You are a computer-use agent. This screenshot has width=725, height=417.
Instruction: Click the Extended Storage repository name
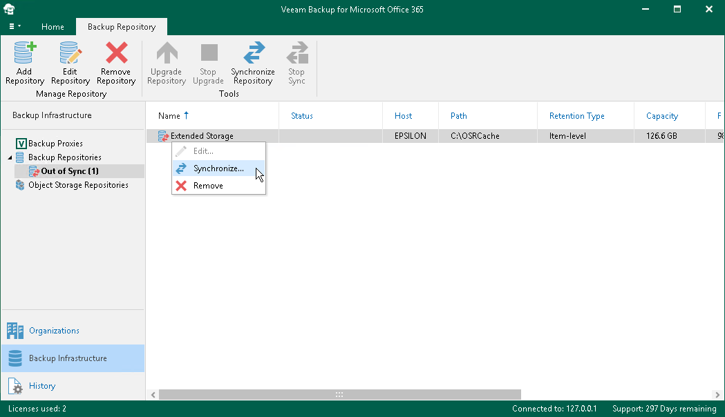click(202, 136)
